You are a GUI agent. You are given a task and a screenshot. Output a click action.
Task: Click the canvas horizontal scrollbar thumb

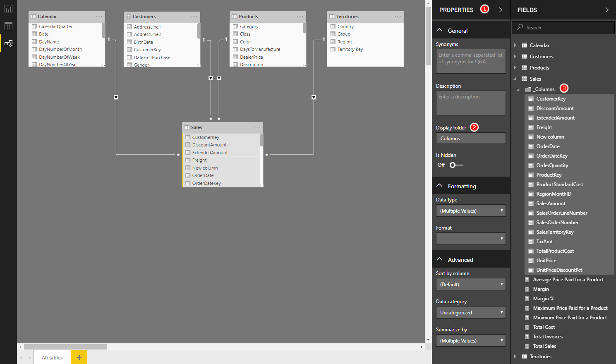65,347
